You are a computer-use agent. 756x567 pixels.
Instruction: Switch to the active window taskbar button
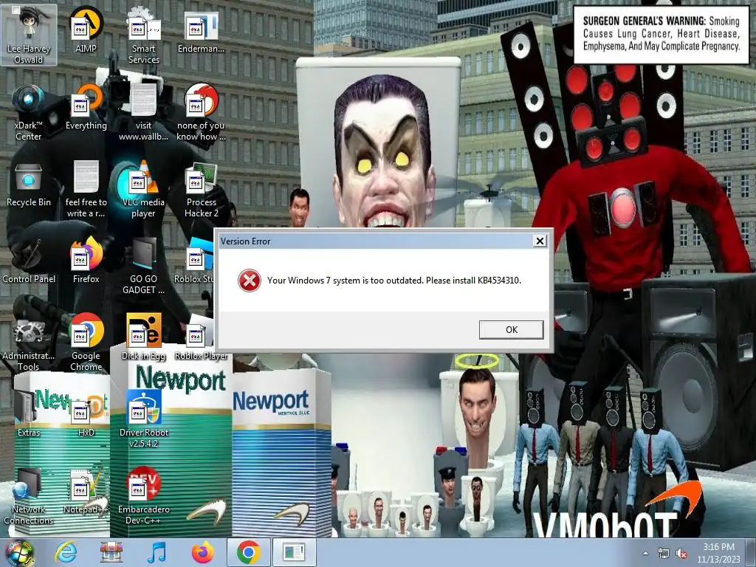pyautogui.click(x=294, y=552)
